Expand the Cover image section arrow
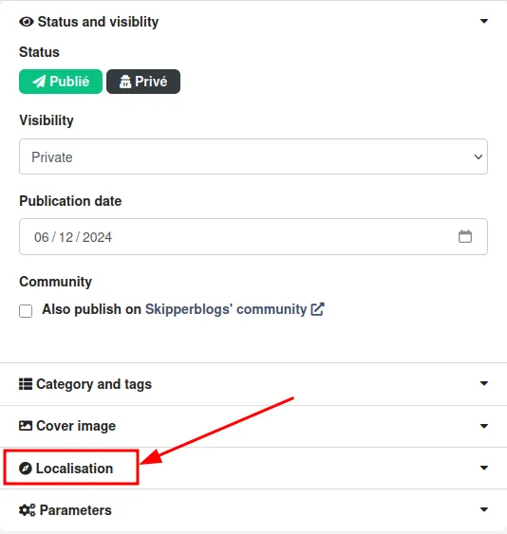Image resolution: width=507 pixels, height=534 pixels. pyautogui.click(x=484, y=426)
